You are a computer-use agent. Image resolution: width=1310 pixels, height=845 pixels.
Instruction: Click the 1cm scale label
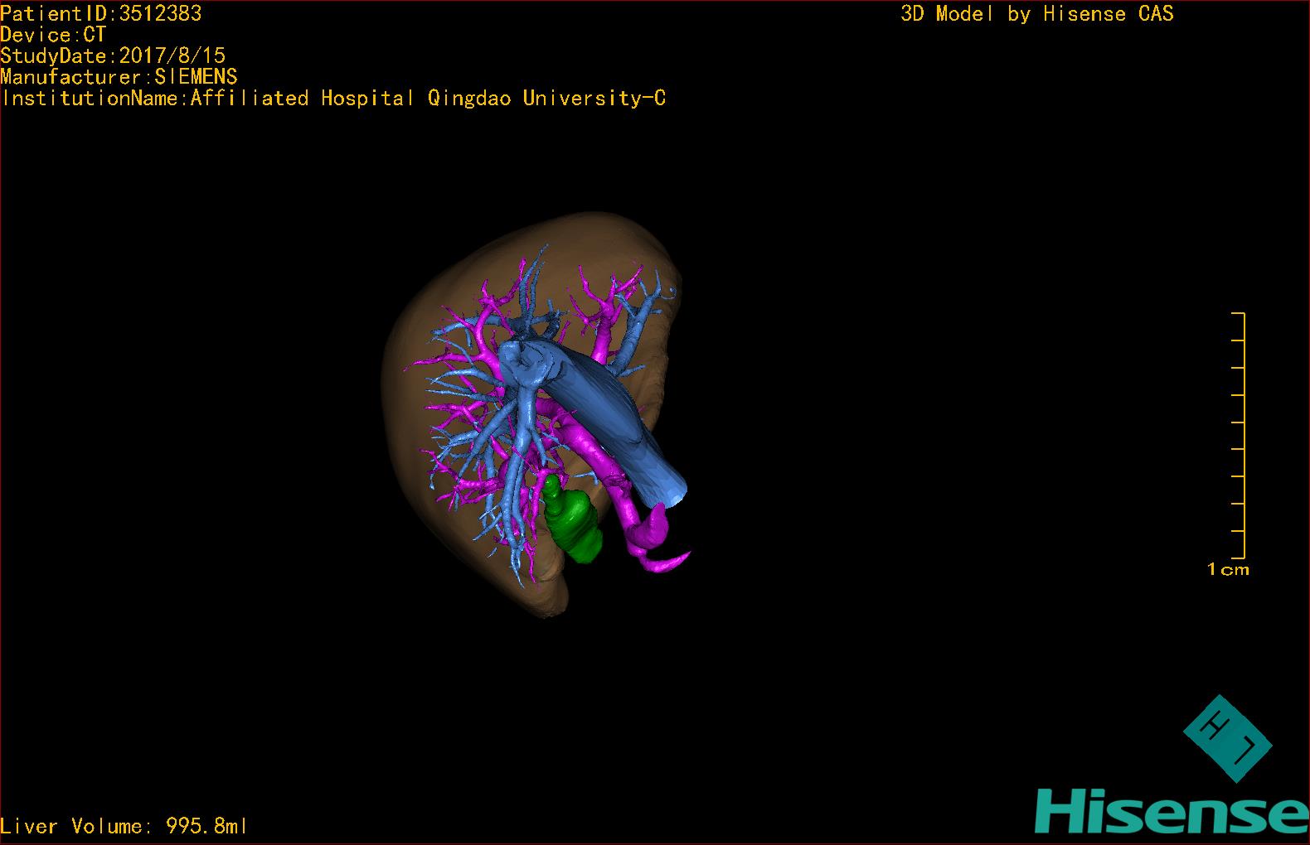1228,569
